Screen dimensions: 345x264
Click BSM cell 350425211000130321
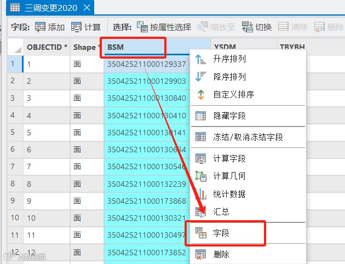pyautogui.click(x=147, y=218)
